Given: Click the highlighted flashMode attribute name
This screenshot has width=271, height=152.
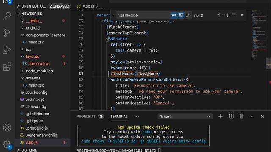Looking at the screenshot, I should 122,74.
